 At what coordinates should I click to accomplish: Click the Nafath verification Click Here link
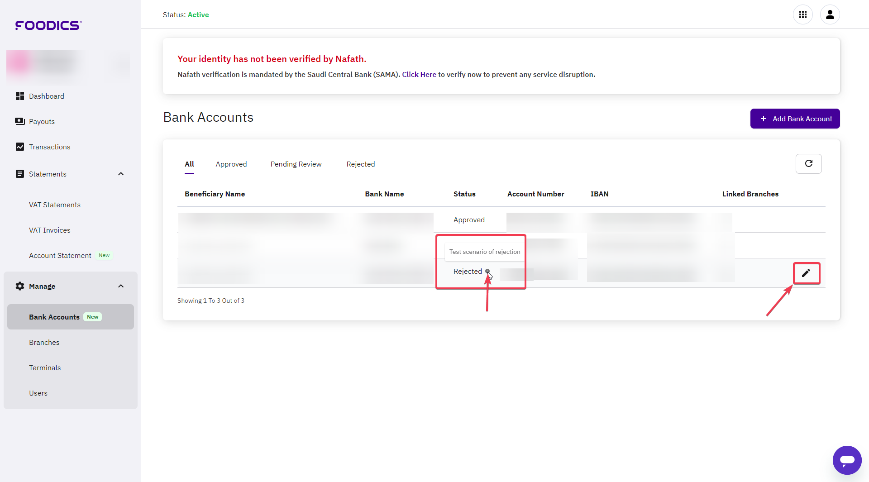pos(419,74)
